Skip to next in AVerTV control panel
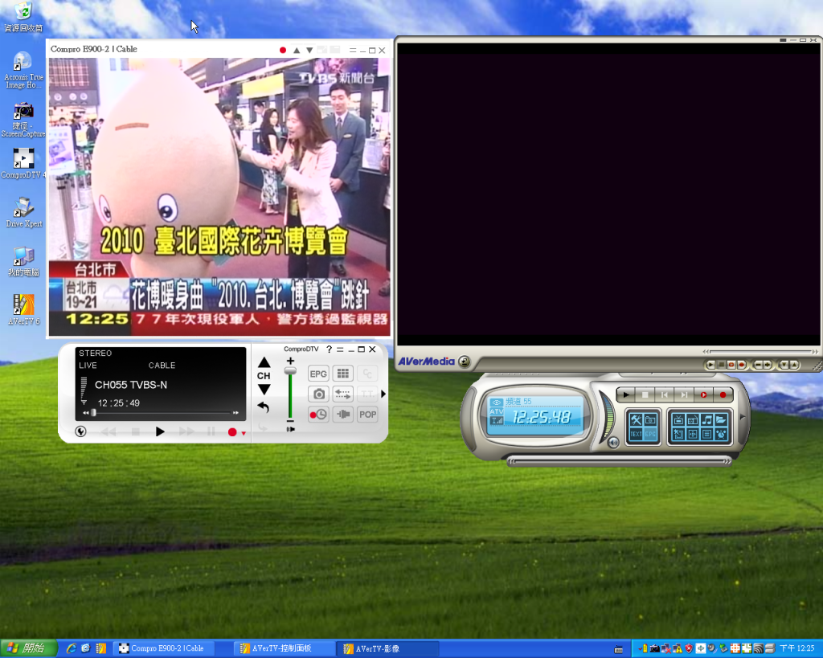 684,394
